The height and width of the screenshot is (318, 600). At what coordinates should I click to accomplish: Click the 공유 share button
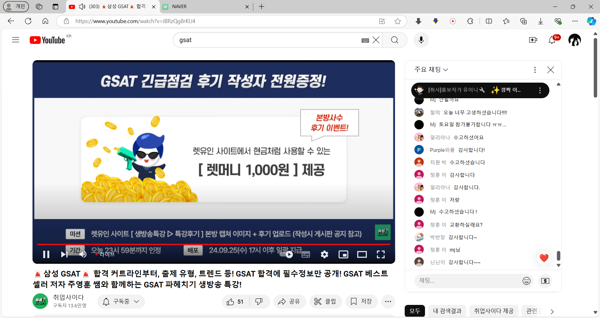click(x=289, y=301)
